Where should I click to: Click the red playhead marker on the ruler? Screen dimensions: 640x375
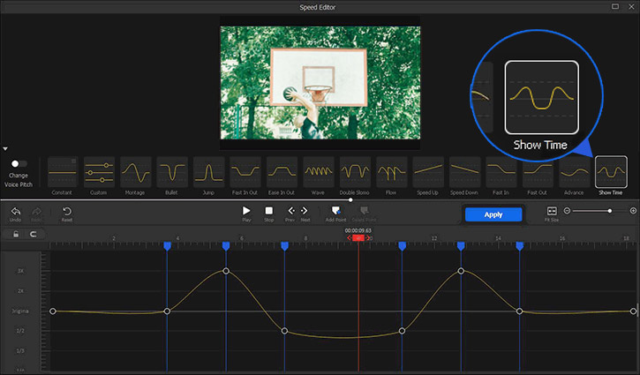tap(358, 238)
